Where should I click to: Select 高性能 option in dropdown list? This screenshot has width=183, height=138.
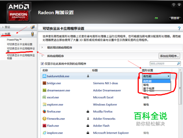[x=156, y=81]
